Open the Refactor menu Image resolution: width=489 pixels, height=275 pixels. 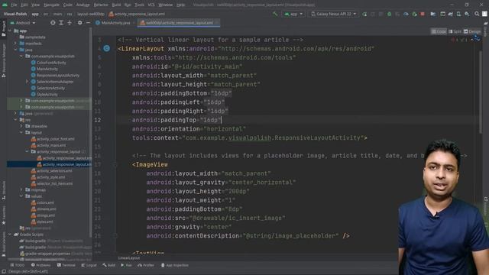[101, 5]
